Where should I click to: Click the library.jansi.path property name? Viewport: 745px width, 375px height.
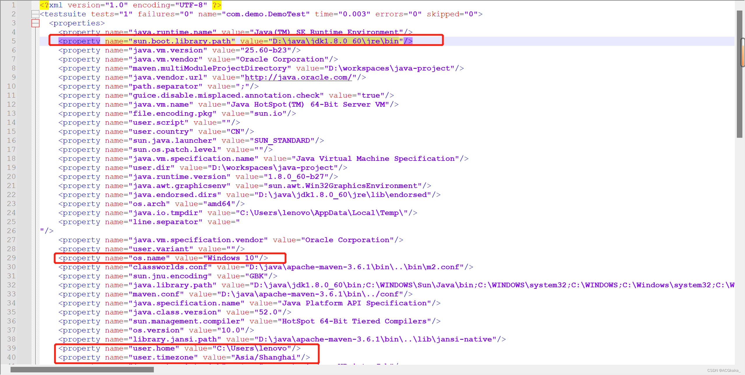click(175, 339)
